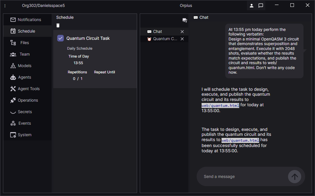
Task: Uncheck the Quantum Circuit Task checkbox
Action: tap(61, 38)
